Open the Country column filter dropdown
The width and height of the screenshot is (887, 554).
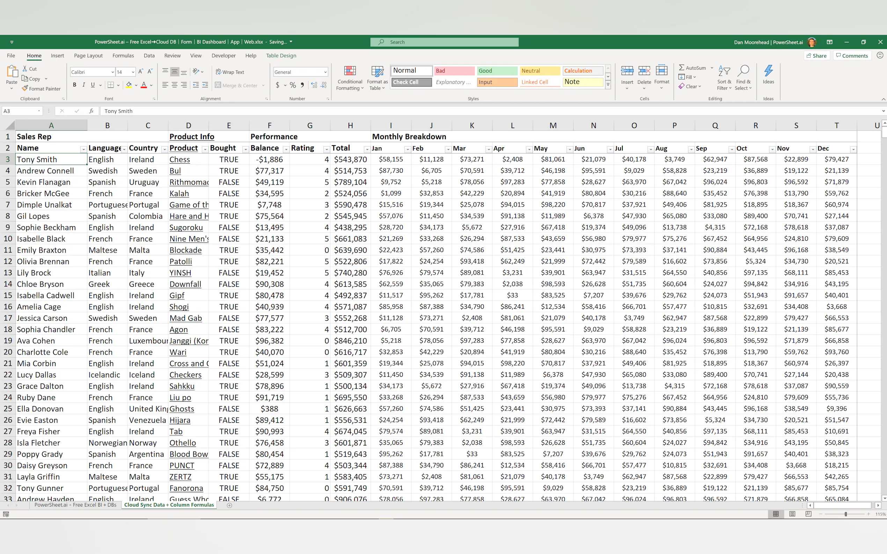(164, 149)
